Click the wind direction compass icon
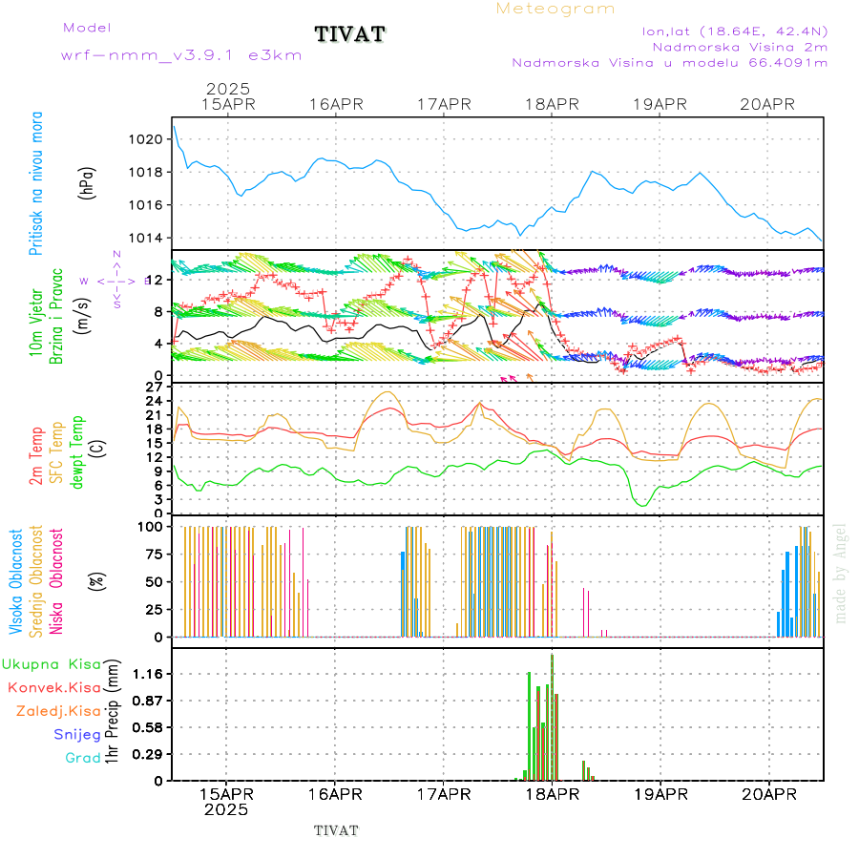Screen dimensions: 859x859 coord(116,280)
